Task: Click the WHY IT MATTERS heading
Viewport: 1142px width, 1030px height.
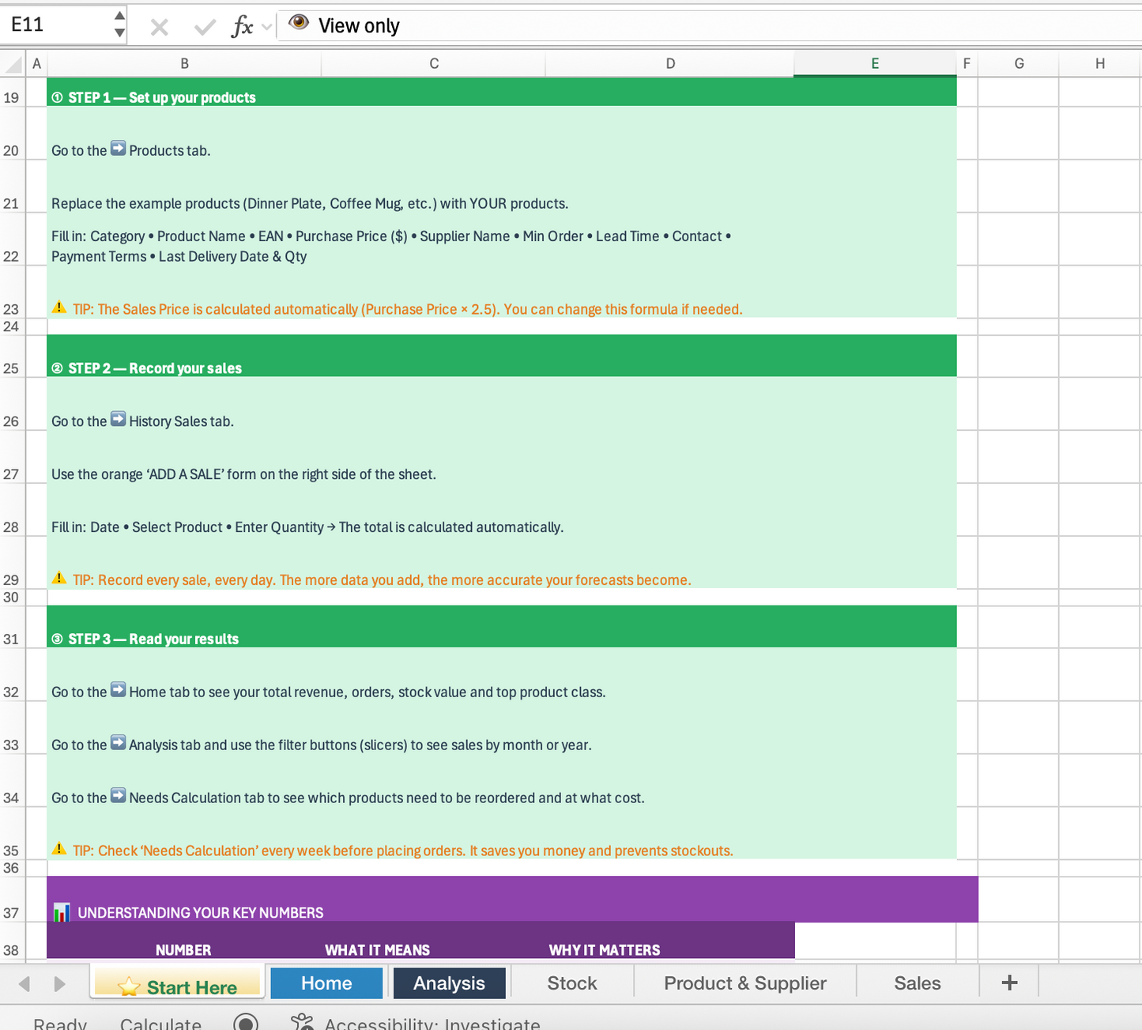Action: click(x=605, y=949)
